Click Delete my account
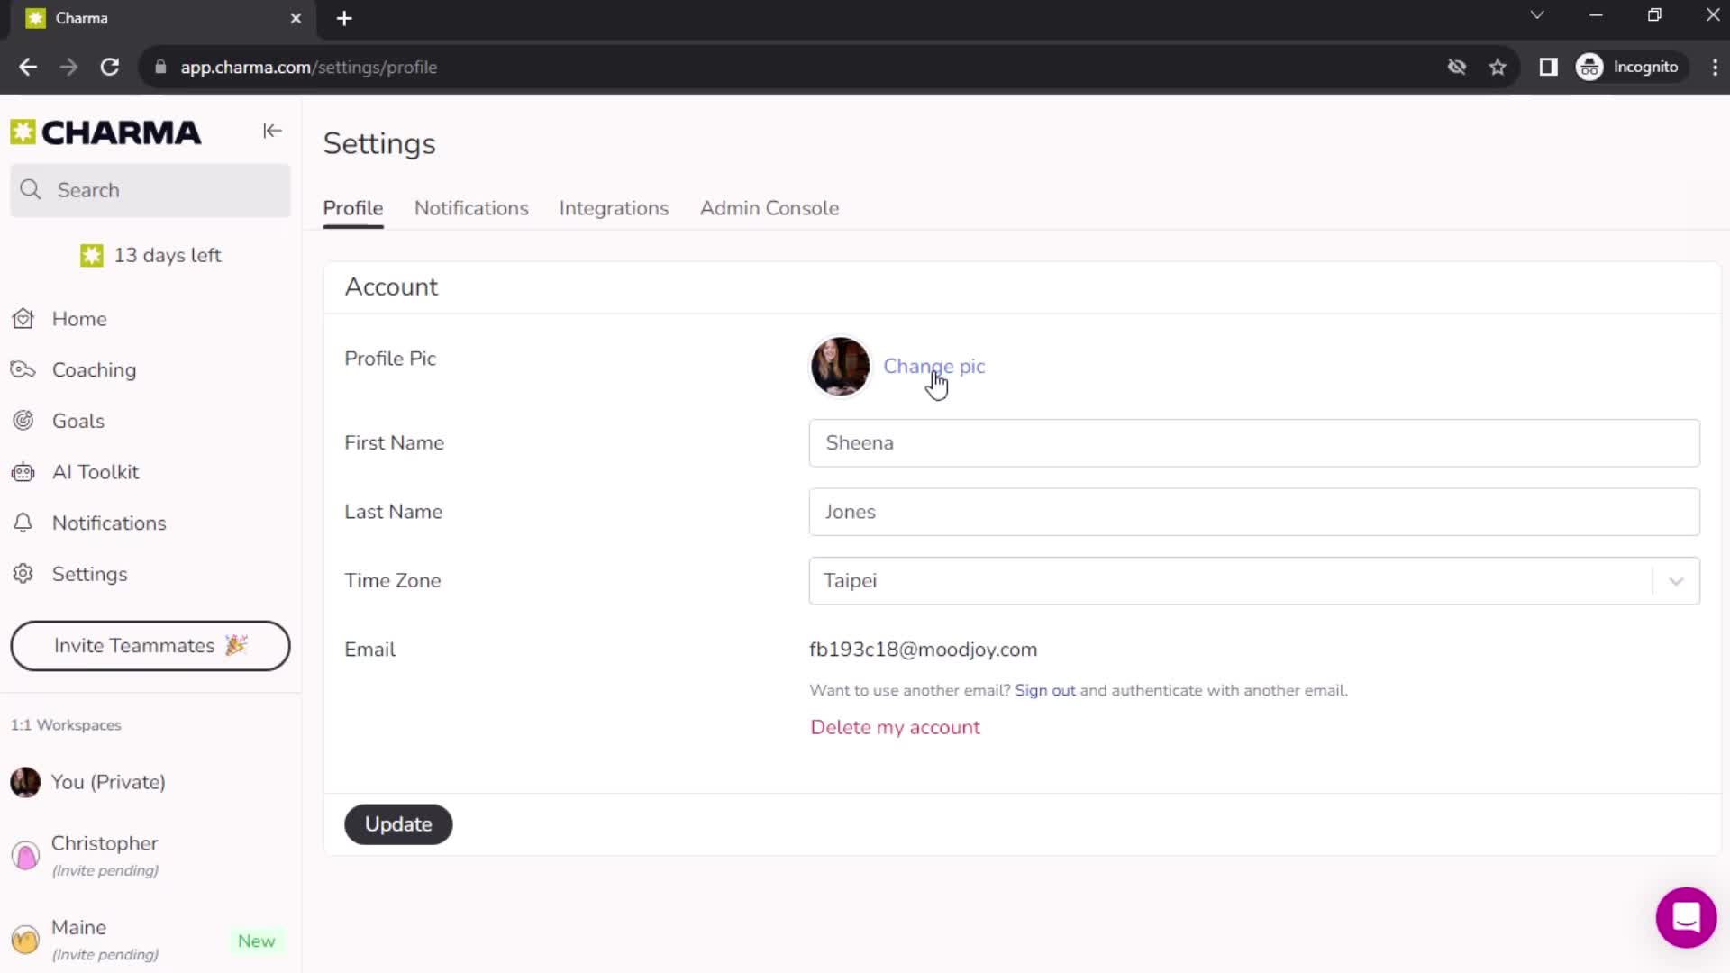 coord(895,727)
